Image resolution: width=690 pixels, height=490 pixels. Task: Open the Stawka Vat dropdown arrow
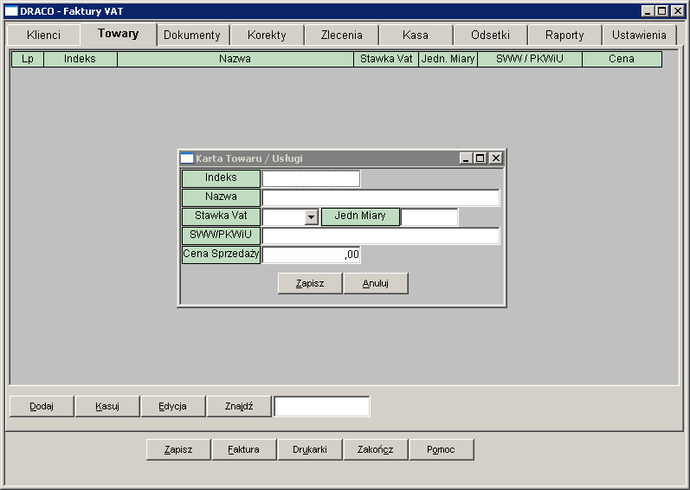click(x=311, y=216)
